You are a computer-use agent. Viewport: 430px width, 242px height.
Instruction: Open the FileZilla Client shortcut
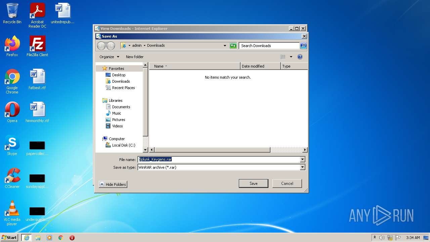pos(37,46)
